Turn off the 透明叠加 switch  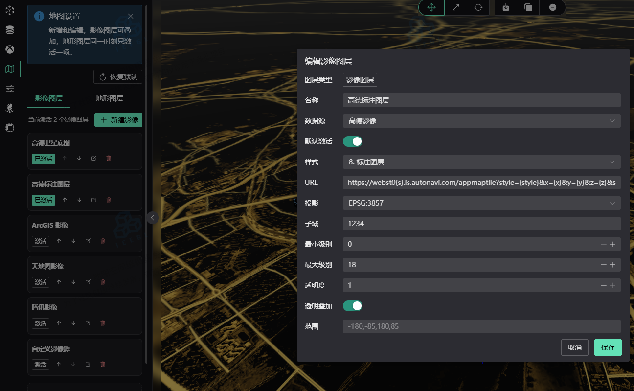point(352,305)
